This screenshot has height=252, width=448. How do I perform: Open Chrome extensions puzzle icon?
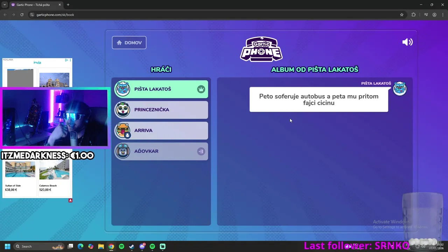[x=414, y=15]
